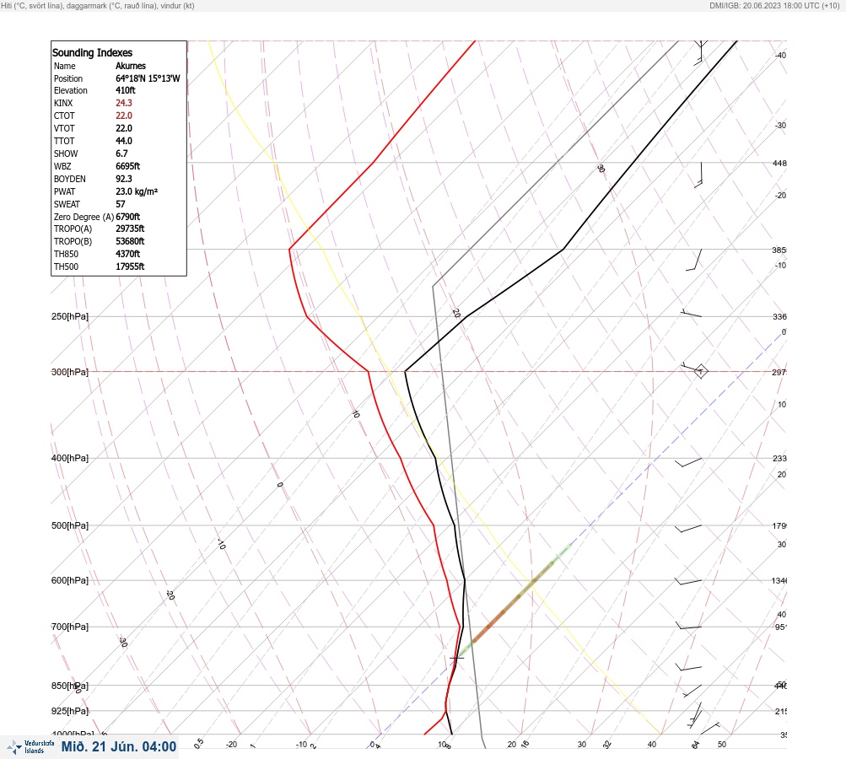846x759 pixels.
Task: Click the 'DMI/IGB: 20.06.2023 18:00 UTC (+10)' text
Action: tap(775, 6)
